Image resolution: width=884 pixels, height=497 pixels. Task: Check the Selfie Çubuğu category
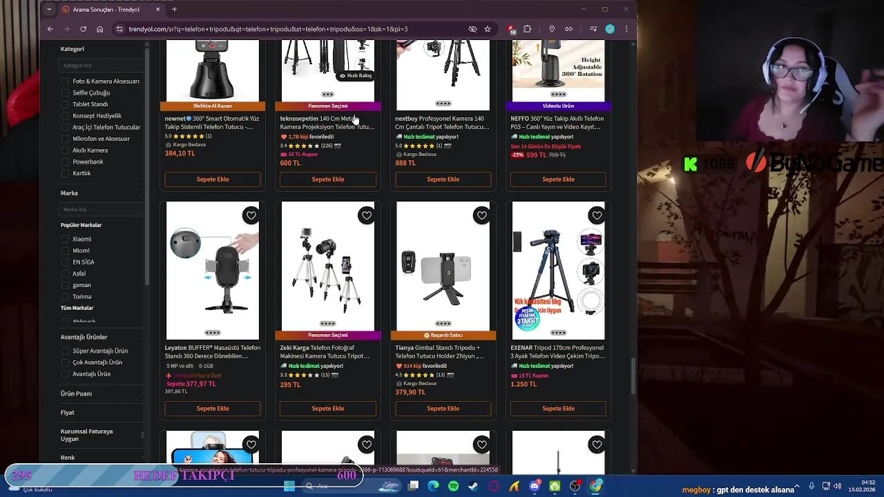[66, 92]
